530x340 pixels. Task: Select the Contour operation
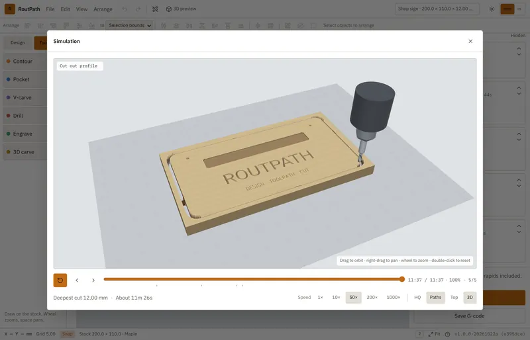click(x=25, y=62)
